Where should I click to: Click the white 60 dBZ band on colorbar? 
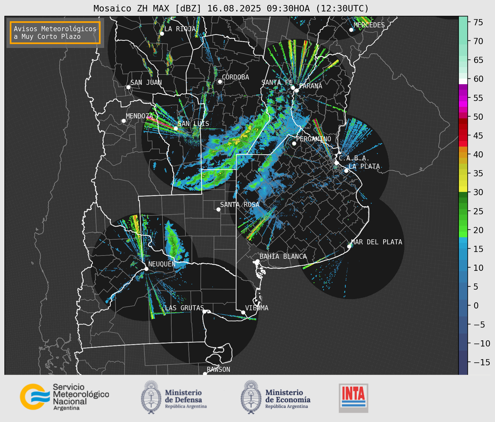(463, 81)
